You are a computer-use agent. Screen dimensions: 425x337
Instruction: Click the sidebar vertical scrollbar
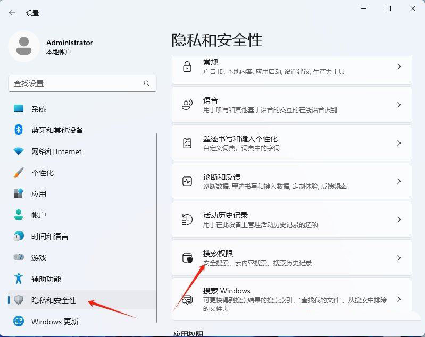[x=156, y=223]
